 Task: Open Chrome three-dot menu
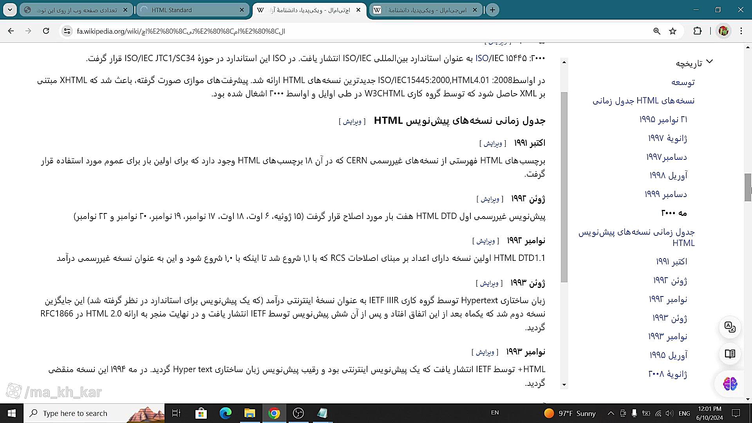click(x=741, y=31)
